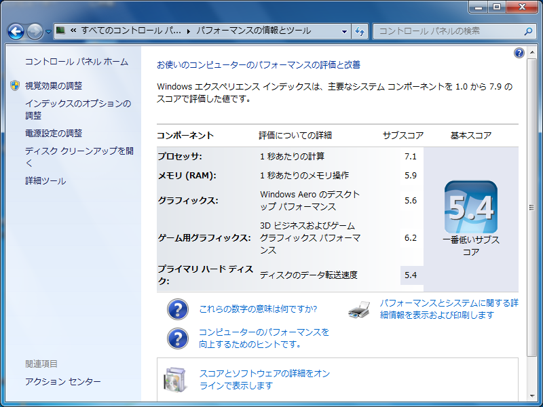Open パフォーマンスとシステムに関する詳細情報を表示および印刷します link
The image size is (543, 407).
(x=449, y=309)
